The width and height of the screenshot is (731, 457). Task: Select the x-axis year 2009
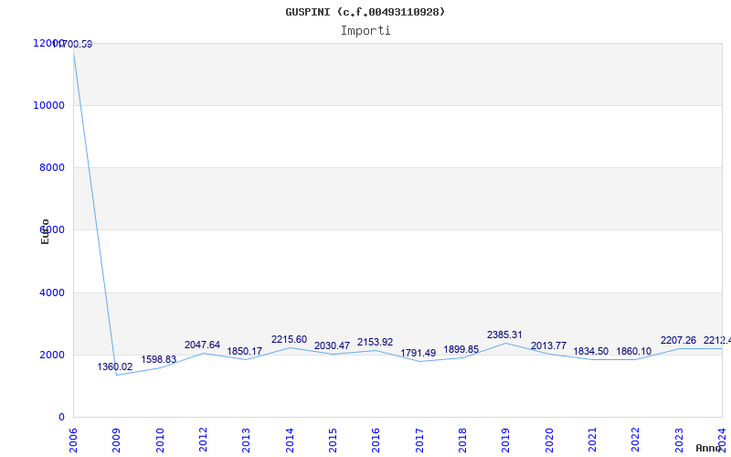pos(117,440)
